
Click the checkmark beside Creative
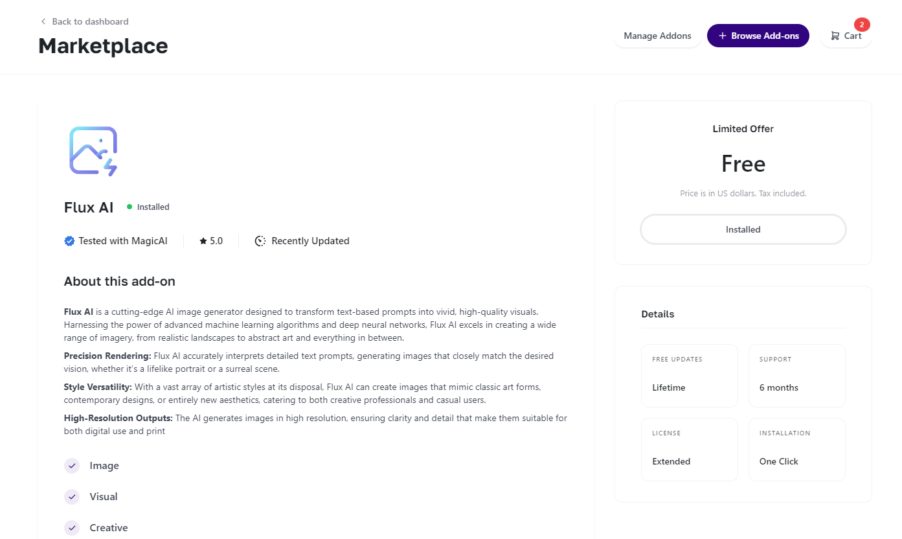pos(72,527)
